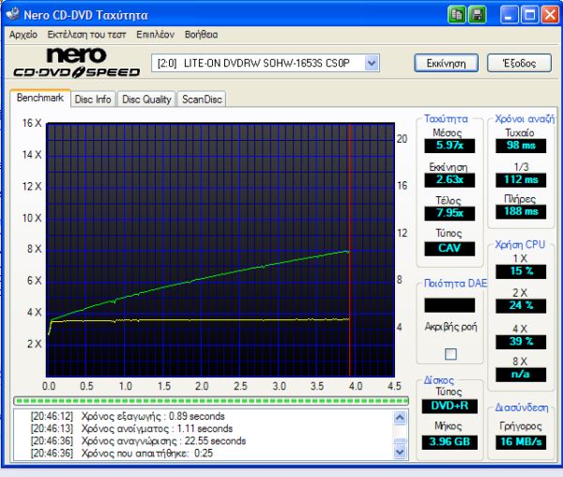Click the green test progress bar
This screenshot has width=563, height=477.
[x=211, y=401]
